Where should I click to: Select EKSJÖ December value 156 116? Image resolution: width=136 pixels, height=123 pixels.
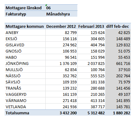[70, 39]
